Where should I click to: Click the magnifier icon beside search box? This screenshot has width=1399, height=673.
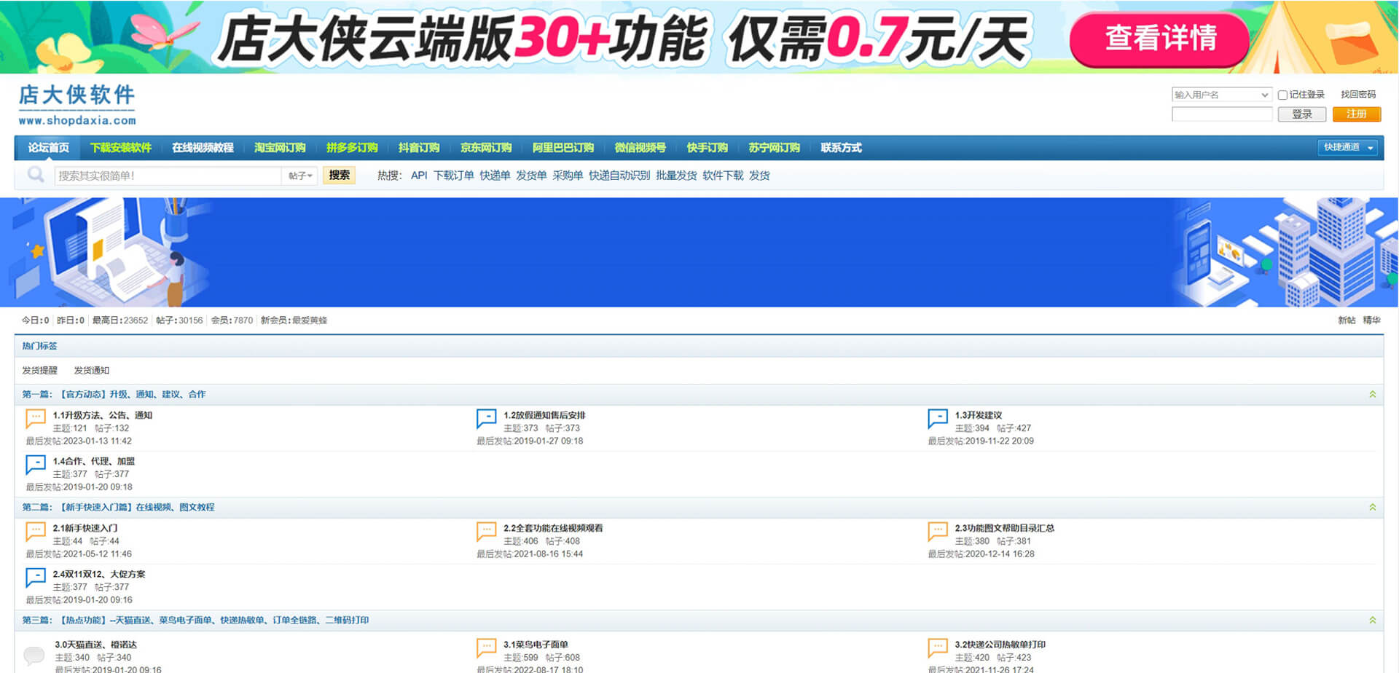pos(36,175)
